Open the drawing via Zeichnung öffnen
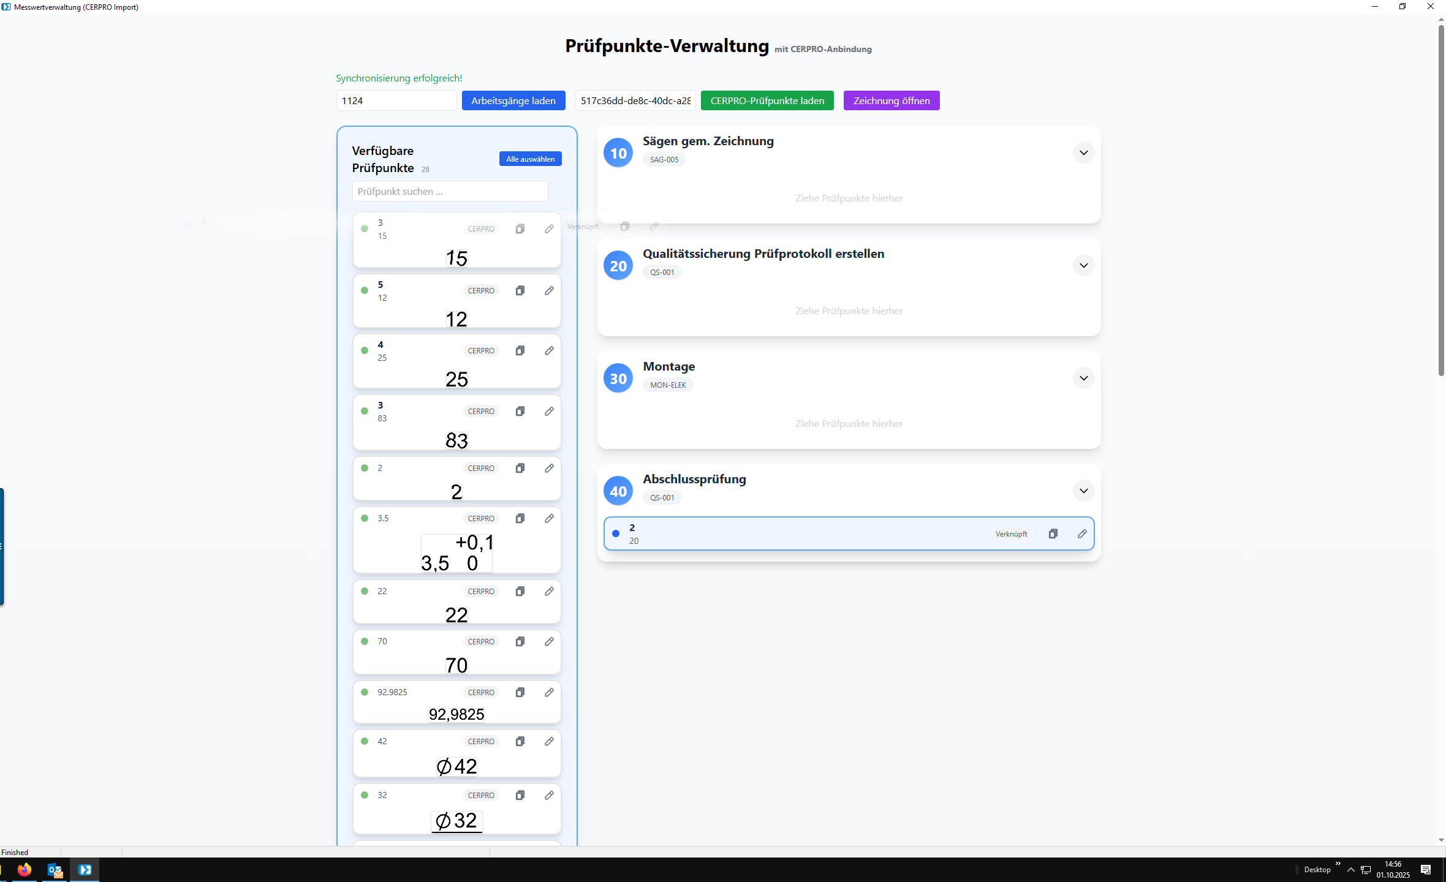The width and height of the screenshot is (1446, 882). (891, 101)
